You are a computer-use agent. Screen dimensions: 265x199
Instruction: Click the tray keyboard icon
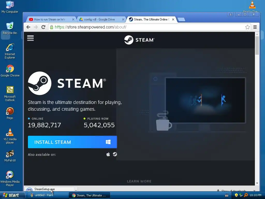(227, 195)
